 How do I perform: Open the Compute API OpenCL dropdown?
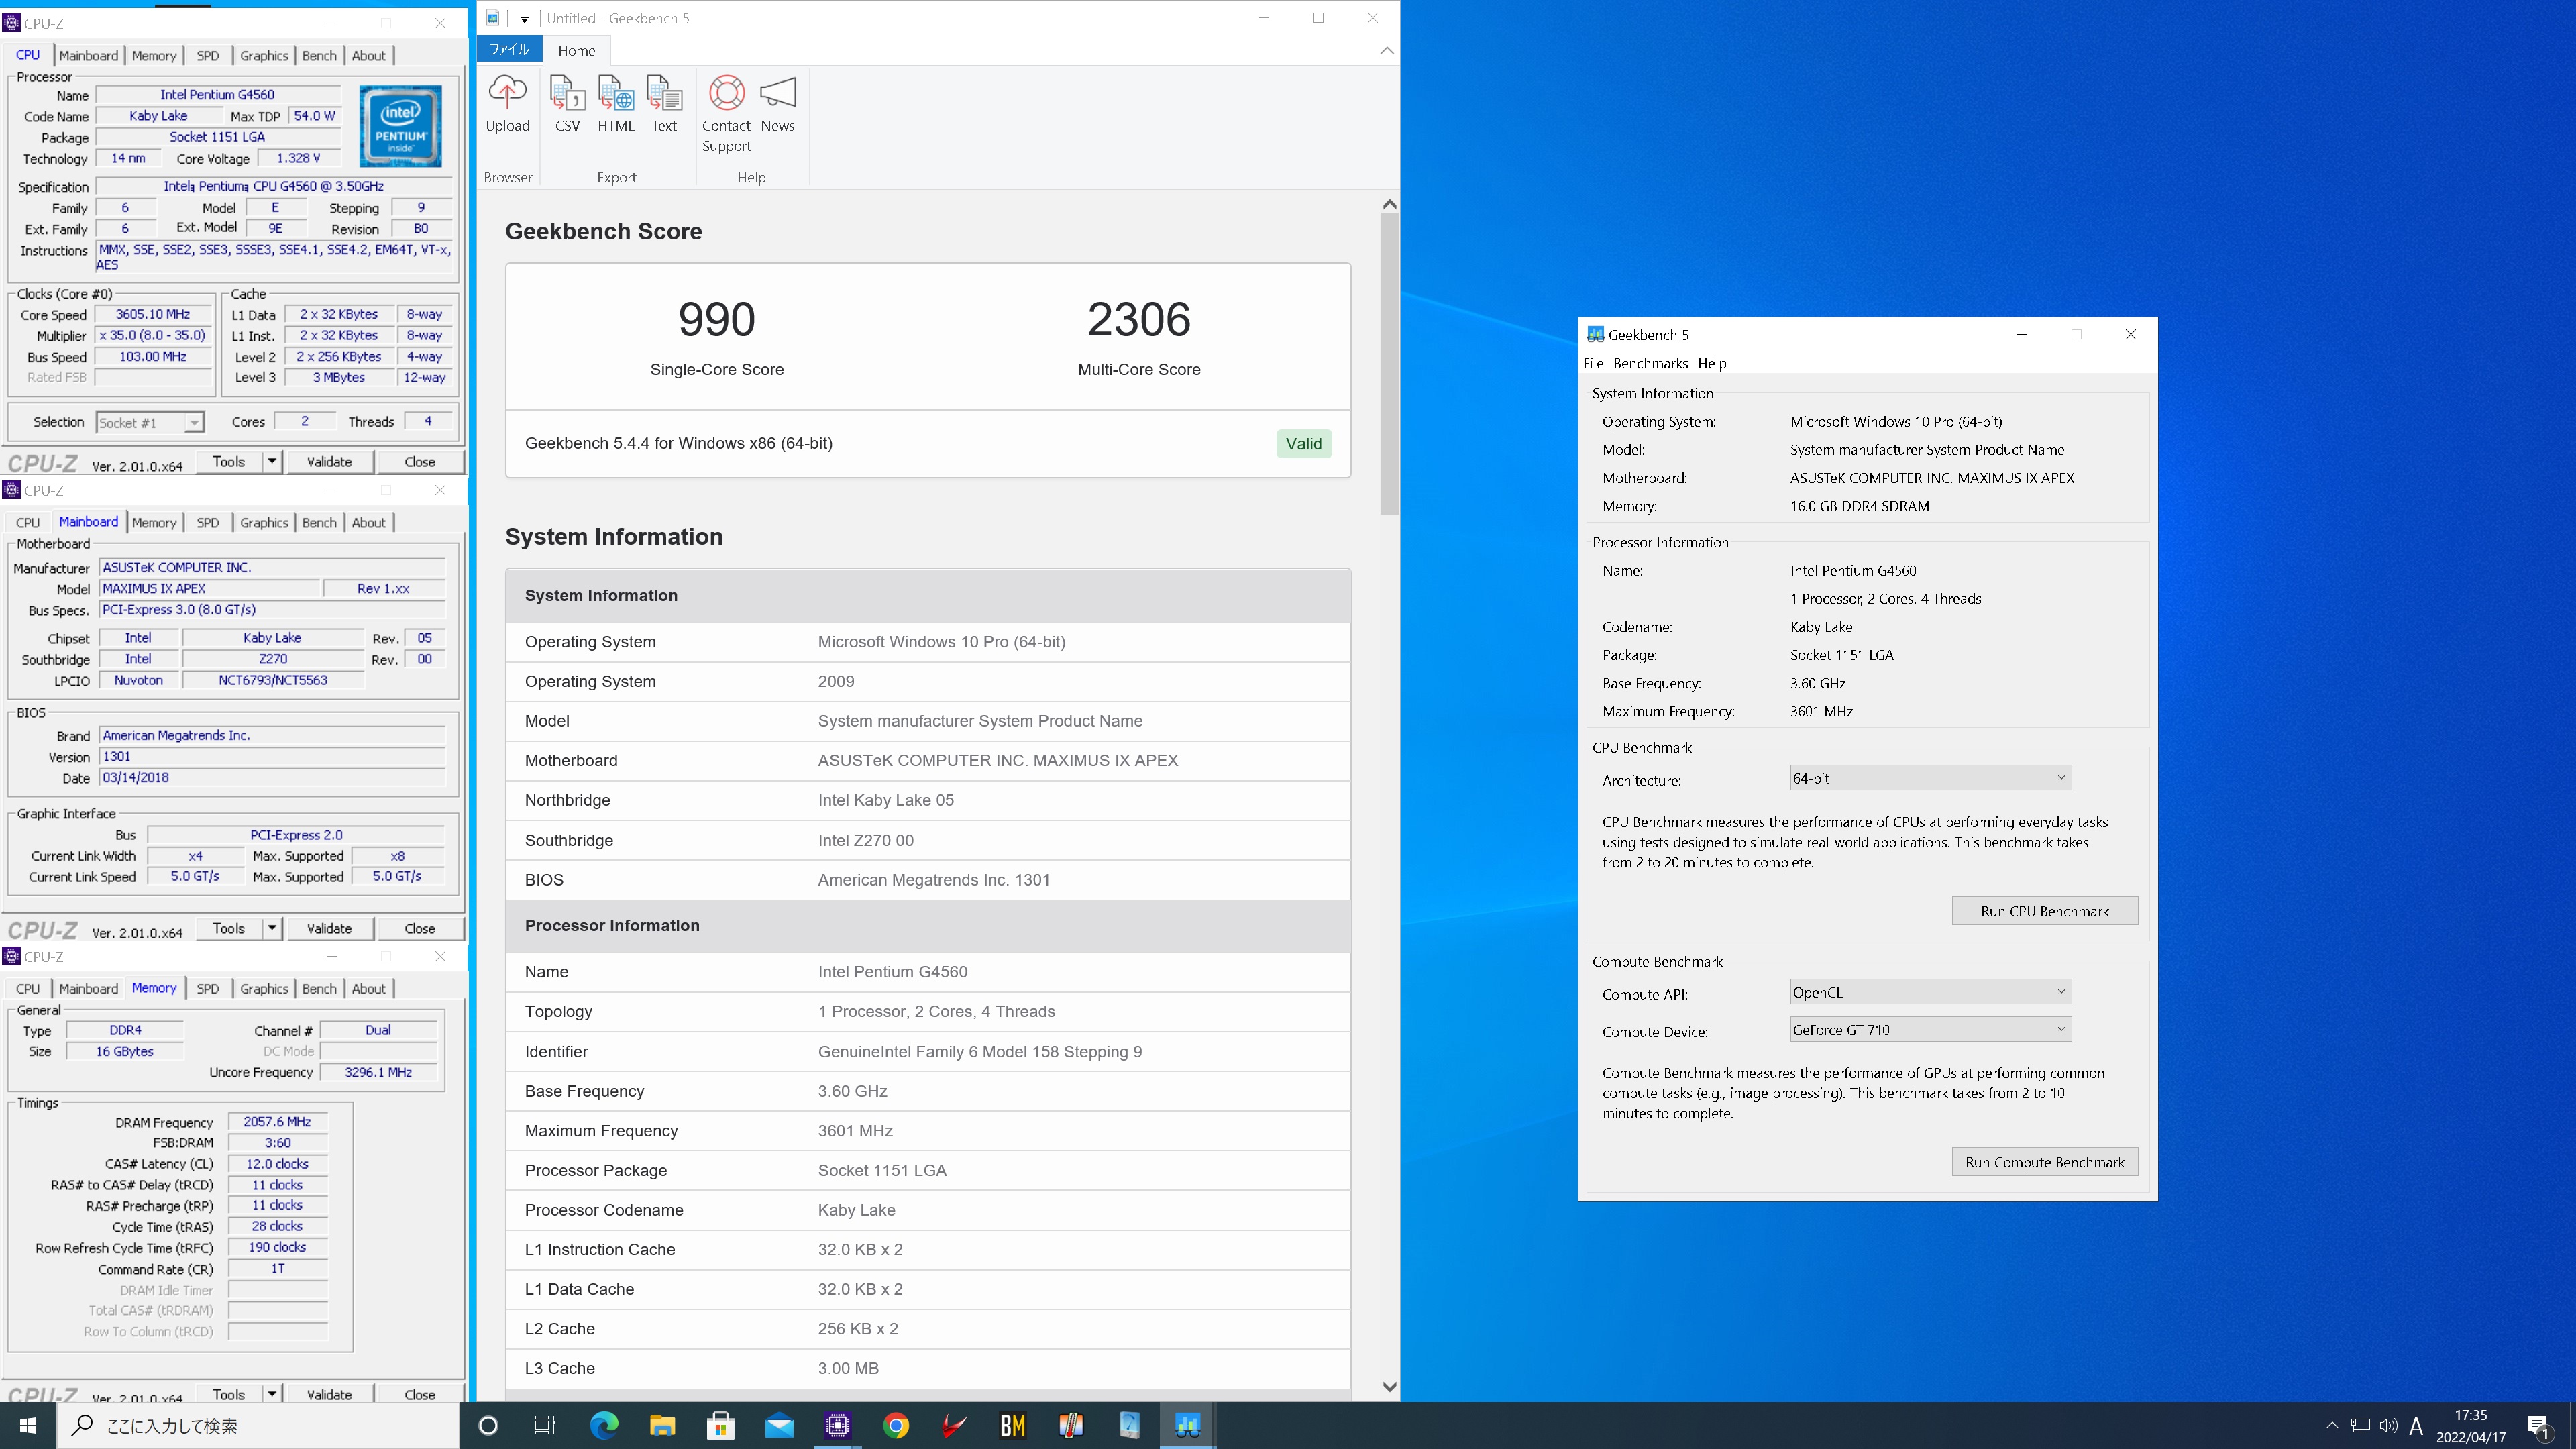[x=1929, y=992]
